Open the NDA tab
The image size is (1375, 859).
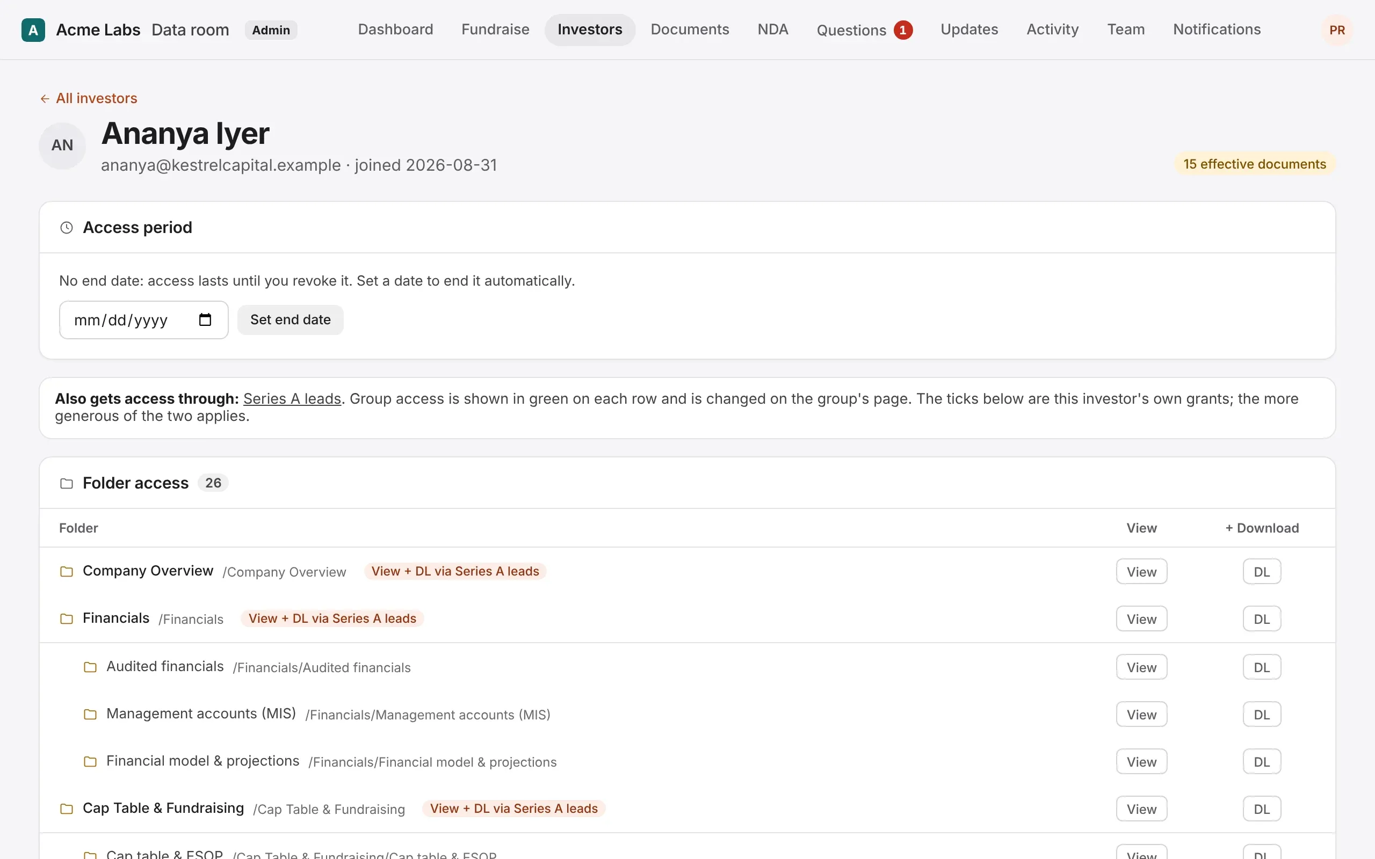click(x=773, y=30)
